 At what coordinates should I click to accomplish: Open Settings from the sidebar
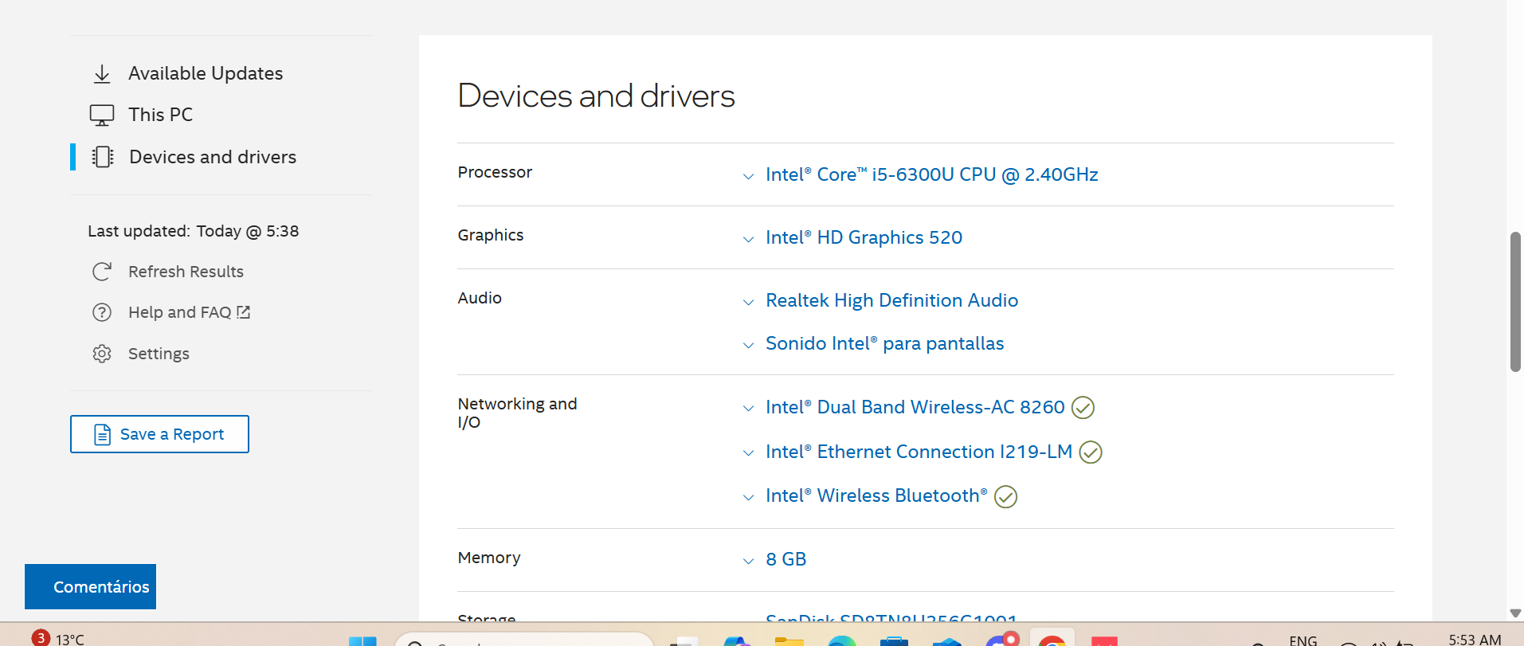pos(159,354)
